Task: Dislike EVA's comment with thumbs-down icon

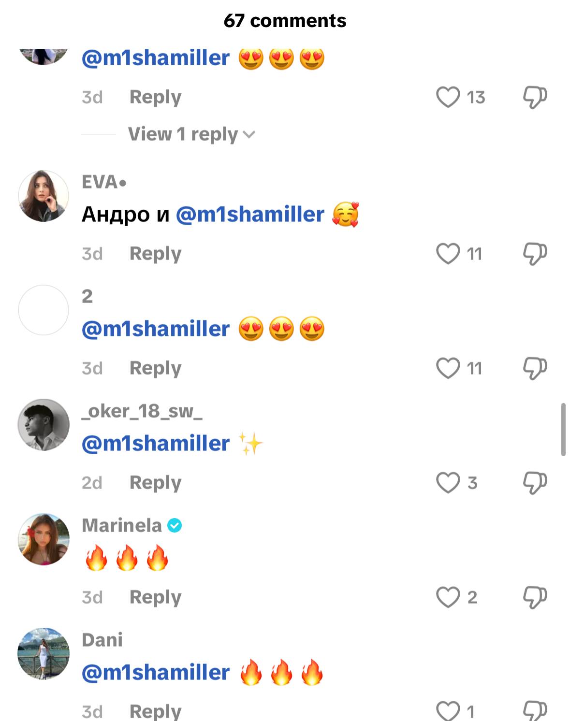Action: (535, 254)
